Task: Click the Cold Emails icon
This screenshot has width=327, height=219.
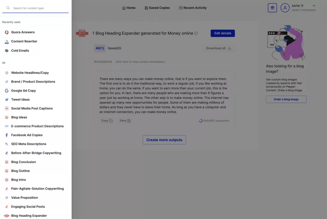Action: [x=7, y=50]
